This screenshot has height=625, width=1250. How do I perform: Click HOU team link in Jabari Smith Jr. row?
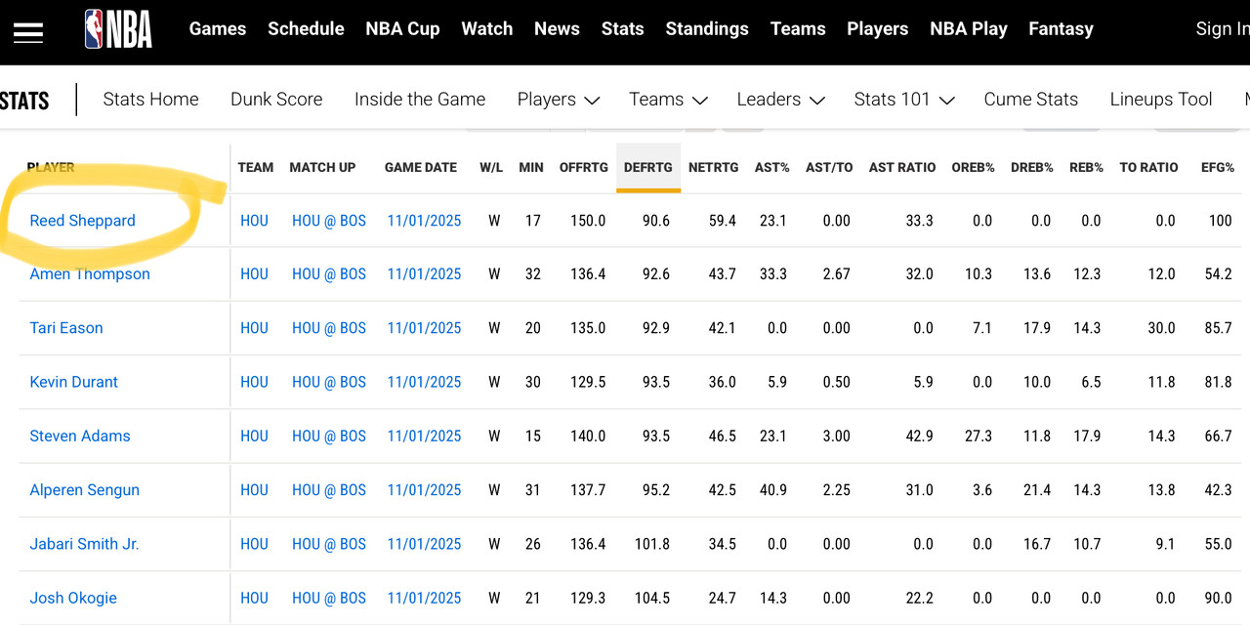point(254,544)
